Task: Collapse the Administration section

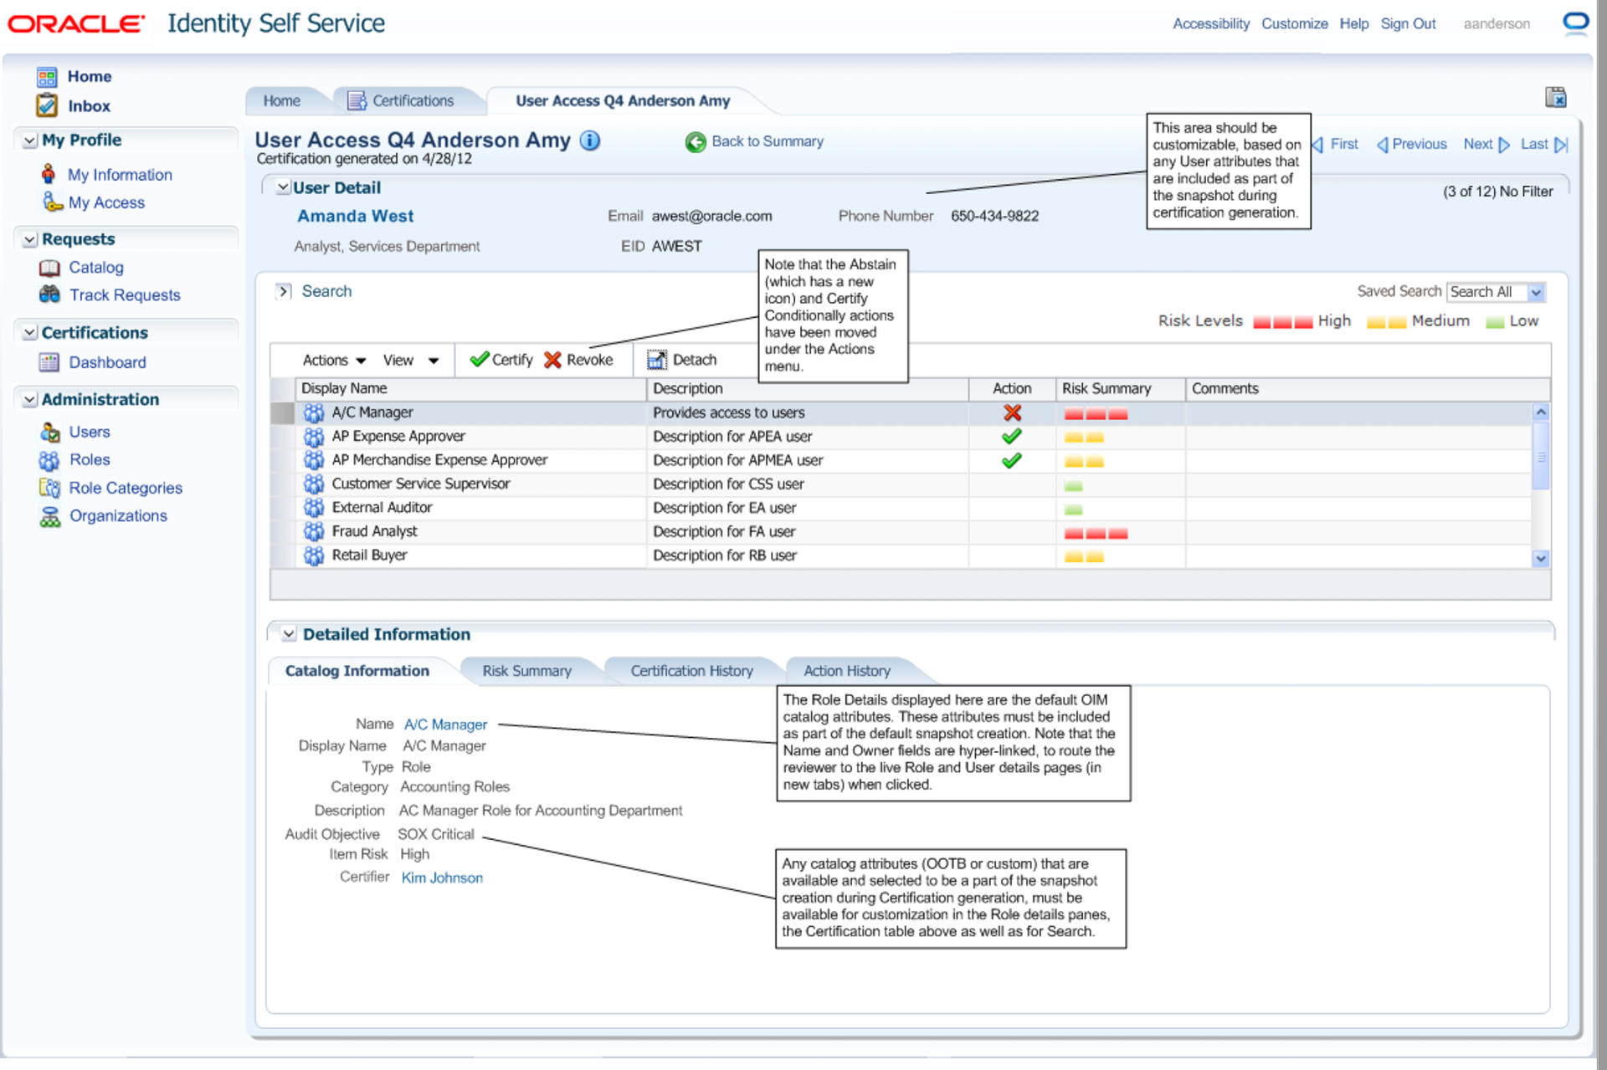Action: [x=30, y=399]
